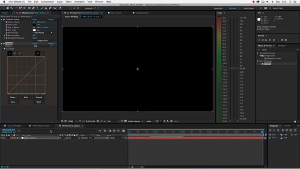Select the Brush tool
This screenshot has height=169, width=300.
pyautogui.click(x=42, y=8)
